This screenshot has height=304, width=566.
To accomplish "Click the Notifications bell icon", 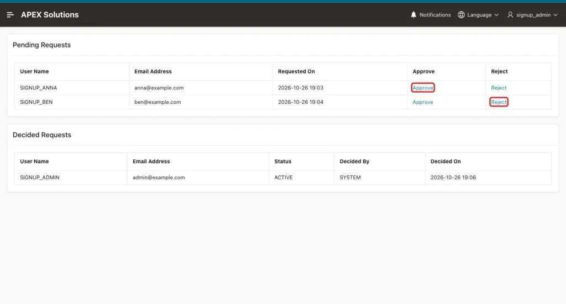I will point(413,15).
